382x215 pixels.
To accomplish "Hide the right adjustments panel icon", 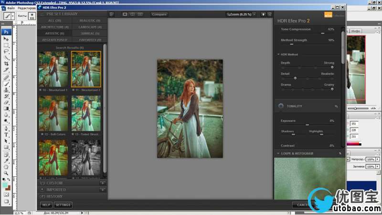I will (269, 14).
